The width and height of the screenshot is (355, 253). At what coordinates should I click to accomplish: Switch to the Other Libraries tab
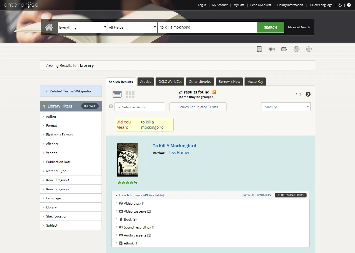(200, 82)
